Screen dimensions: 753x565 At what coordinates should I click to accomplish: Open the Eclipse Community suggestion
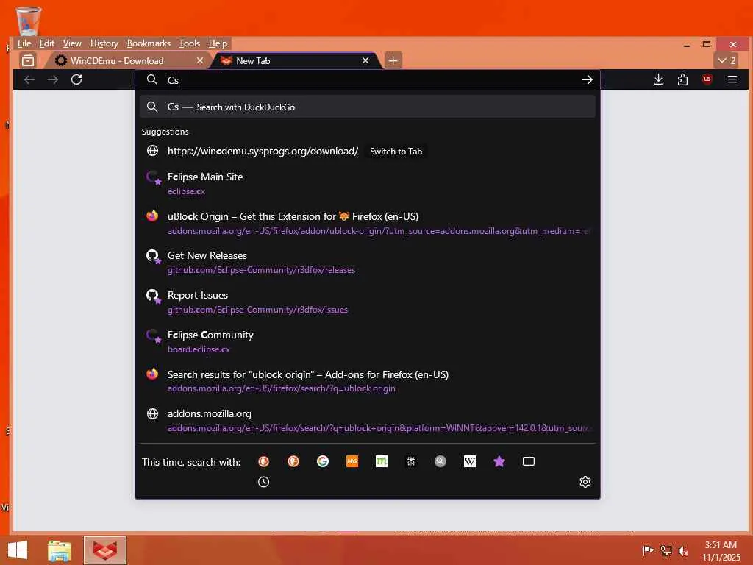(368, 341)
